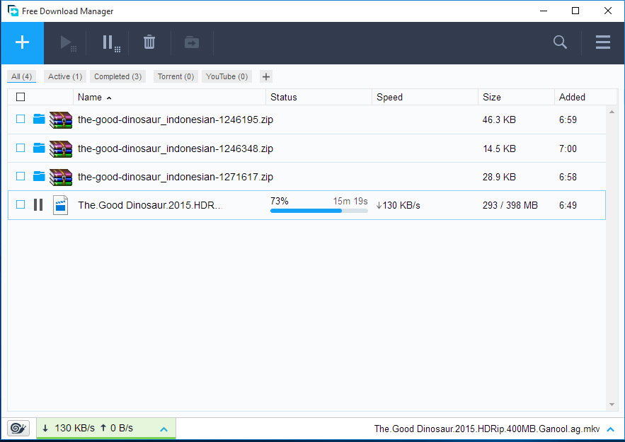Viewport: 625px width, 442px height.
Task: Pause The.Good Dinosaur.2015 download
Action: (x=38, y=205)
